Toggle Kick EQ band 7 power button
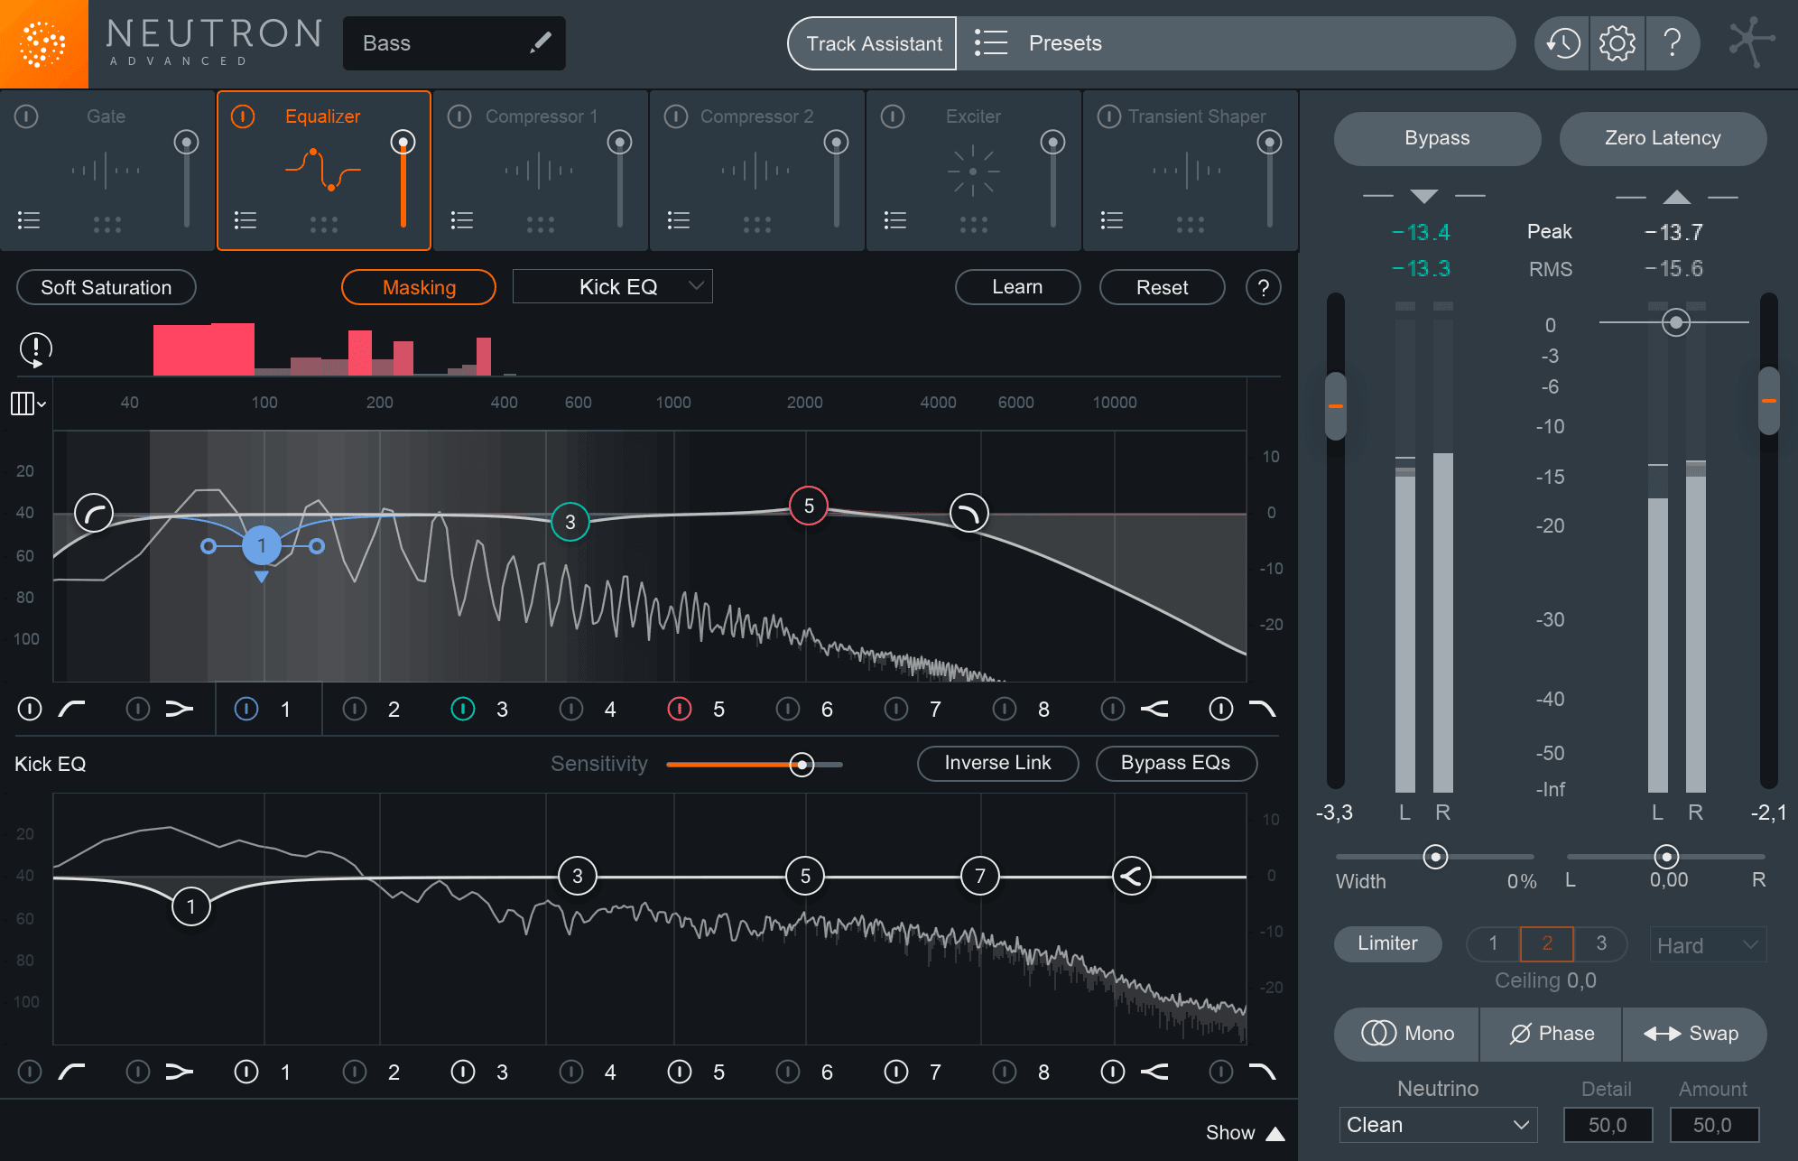 click(x=896, y=1073)
